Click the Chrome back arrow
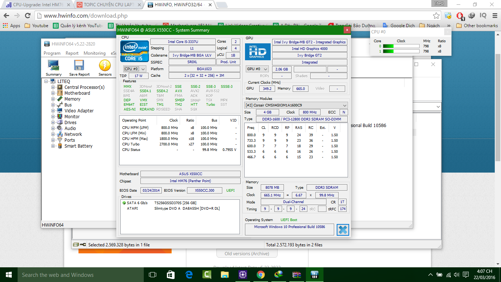The width and height of the screenshot is (501, 282). coord(6,16)
